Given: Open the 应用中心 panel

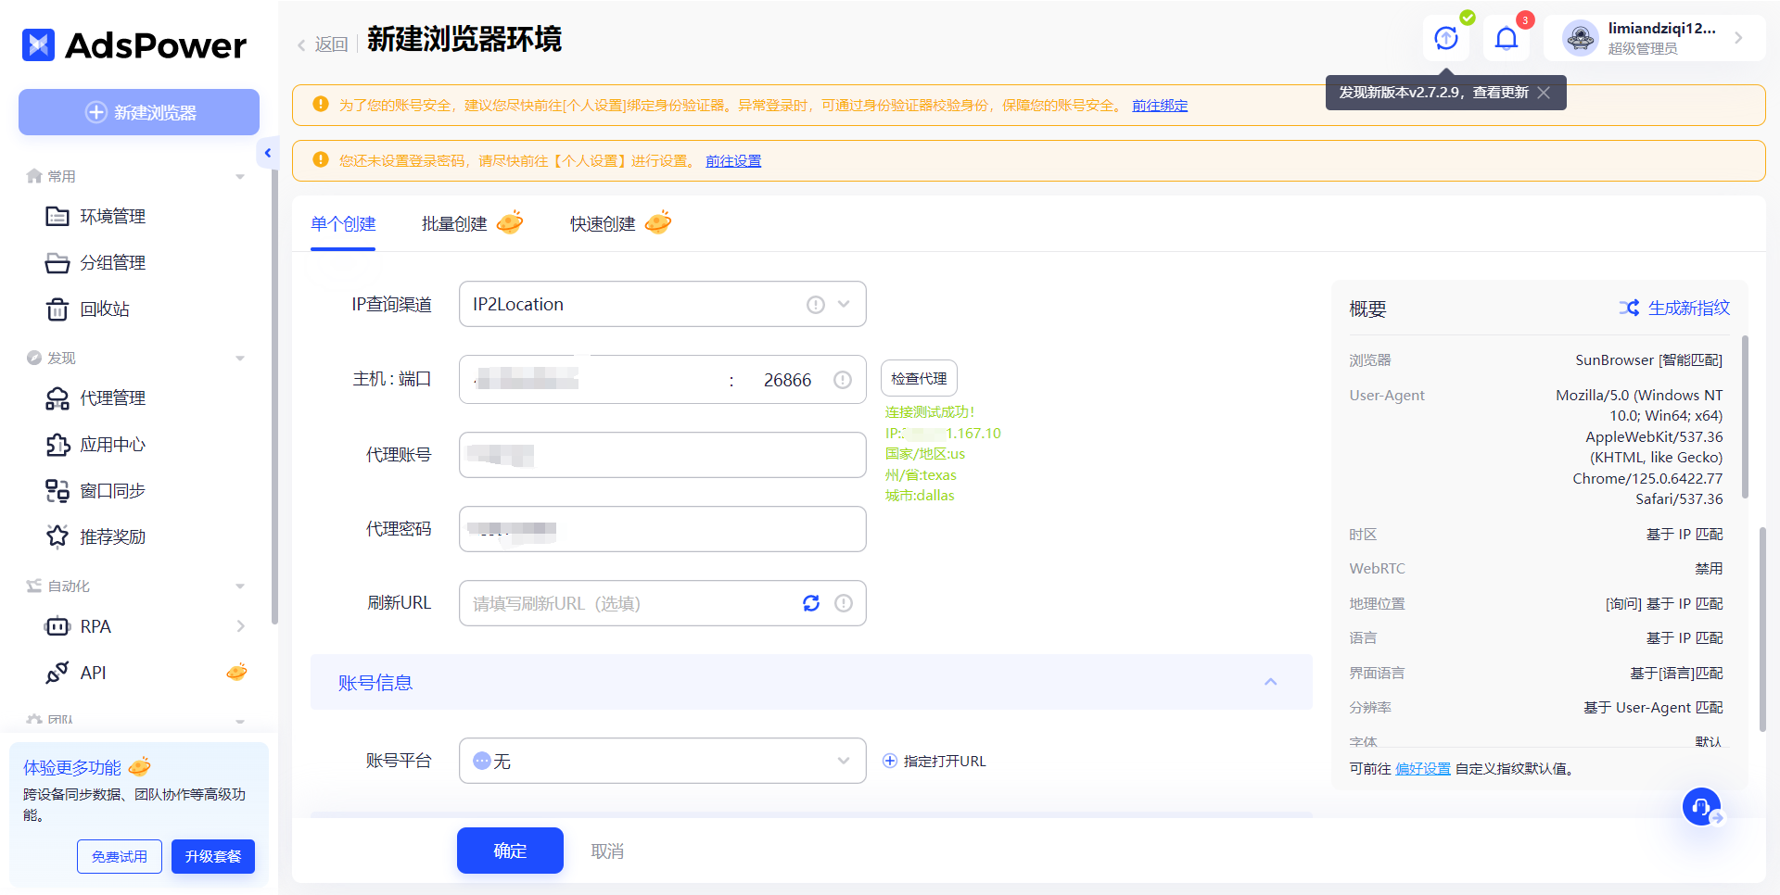Looking at the screenshot, I should [111, 444].
